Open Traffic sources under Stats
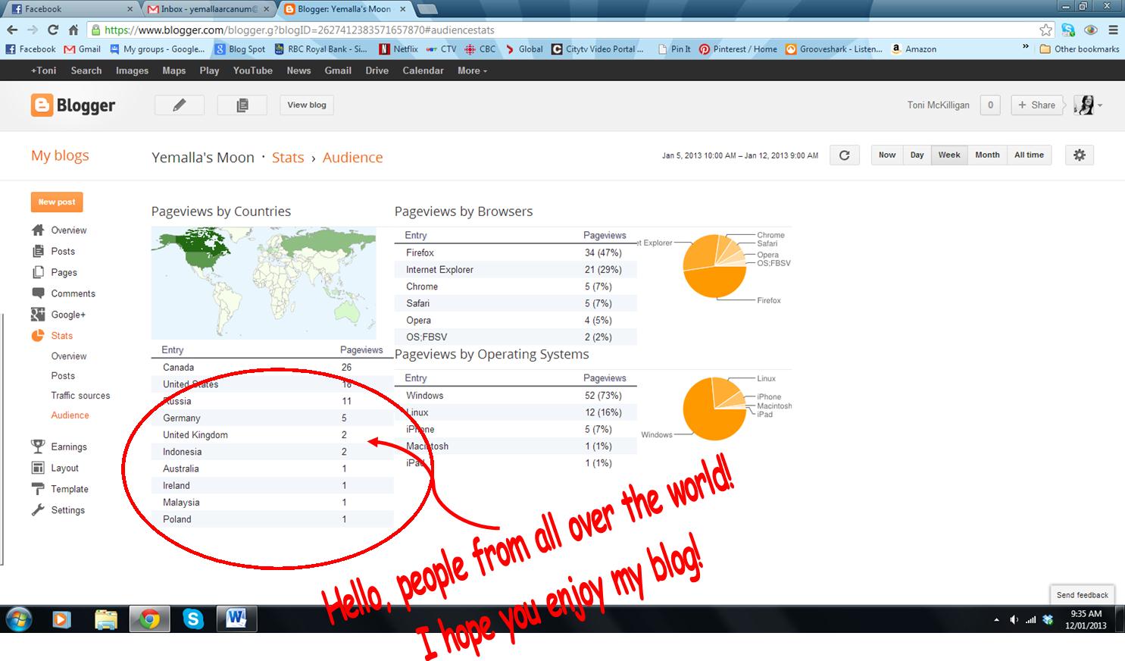1125x661 pixels. pos(80,396)
